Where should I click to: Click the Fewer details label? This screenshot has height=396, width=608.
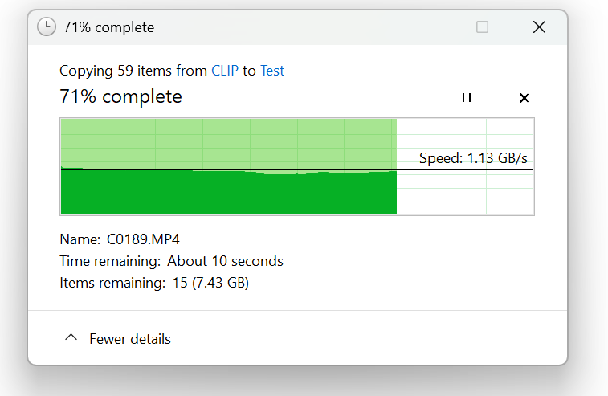coord(130,339)
